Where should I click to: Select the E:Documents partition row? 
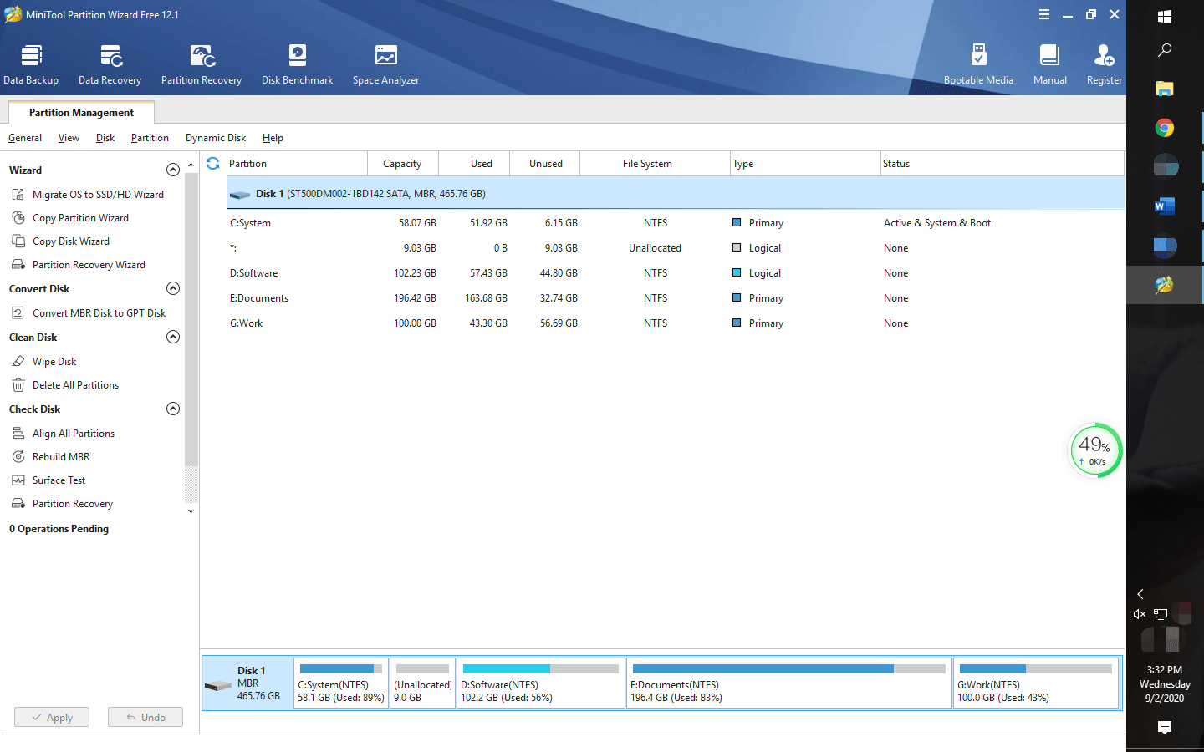point(676,298)
